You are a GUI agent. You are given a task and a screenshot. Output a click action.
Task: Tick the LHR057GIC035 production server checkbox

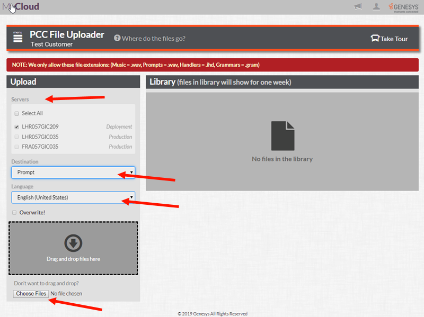(17, 137)
